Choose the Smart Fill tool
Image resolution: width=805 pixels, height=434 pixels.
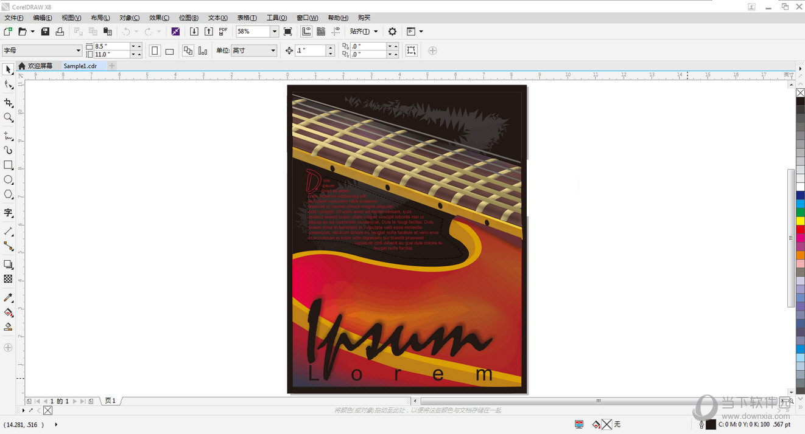8,326
